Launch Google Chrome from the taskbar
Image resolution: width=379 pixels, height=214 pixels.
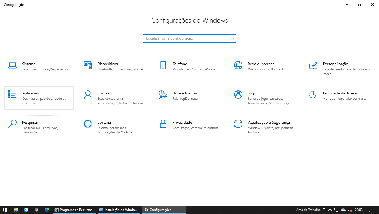37,210
